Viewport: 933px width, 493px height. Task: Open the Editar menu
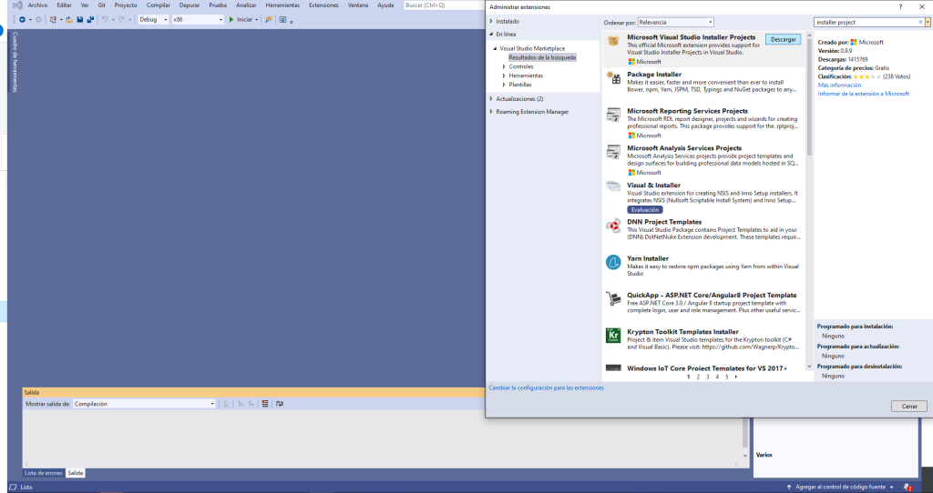click(x=65, y=5)
